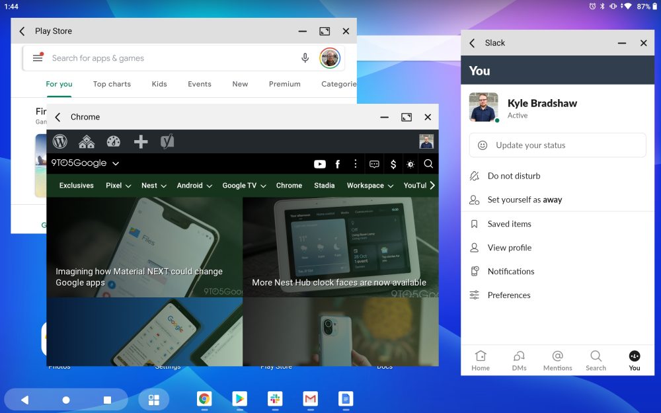Click the Update your status field
Image resolution: width=661 pixels, height=413 pixels.
[557, 145]
